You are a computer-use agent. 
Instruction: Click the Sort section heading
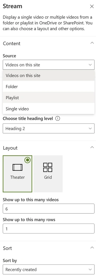[x=7, y=248]
